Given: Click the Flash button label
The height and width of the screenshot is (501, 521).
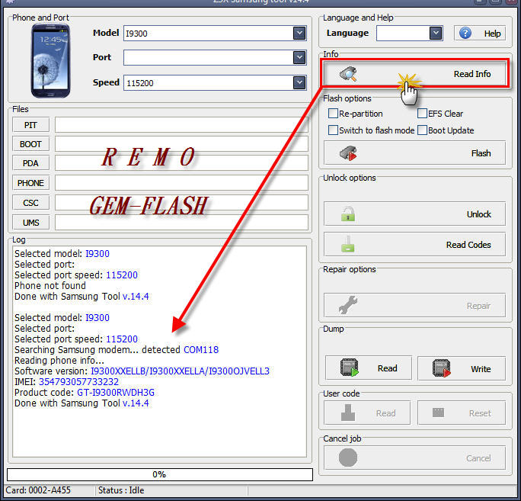Looking at the screenshot, I should 481,153.
